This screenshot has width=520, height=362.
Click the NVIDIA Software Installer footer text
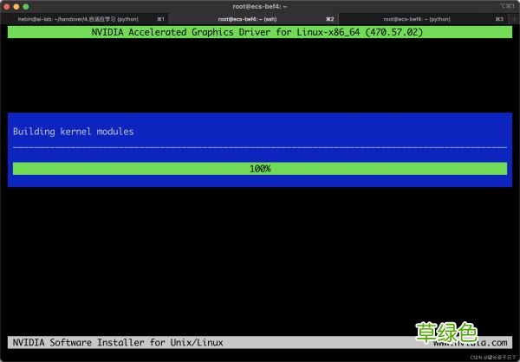click(118, 342)
